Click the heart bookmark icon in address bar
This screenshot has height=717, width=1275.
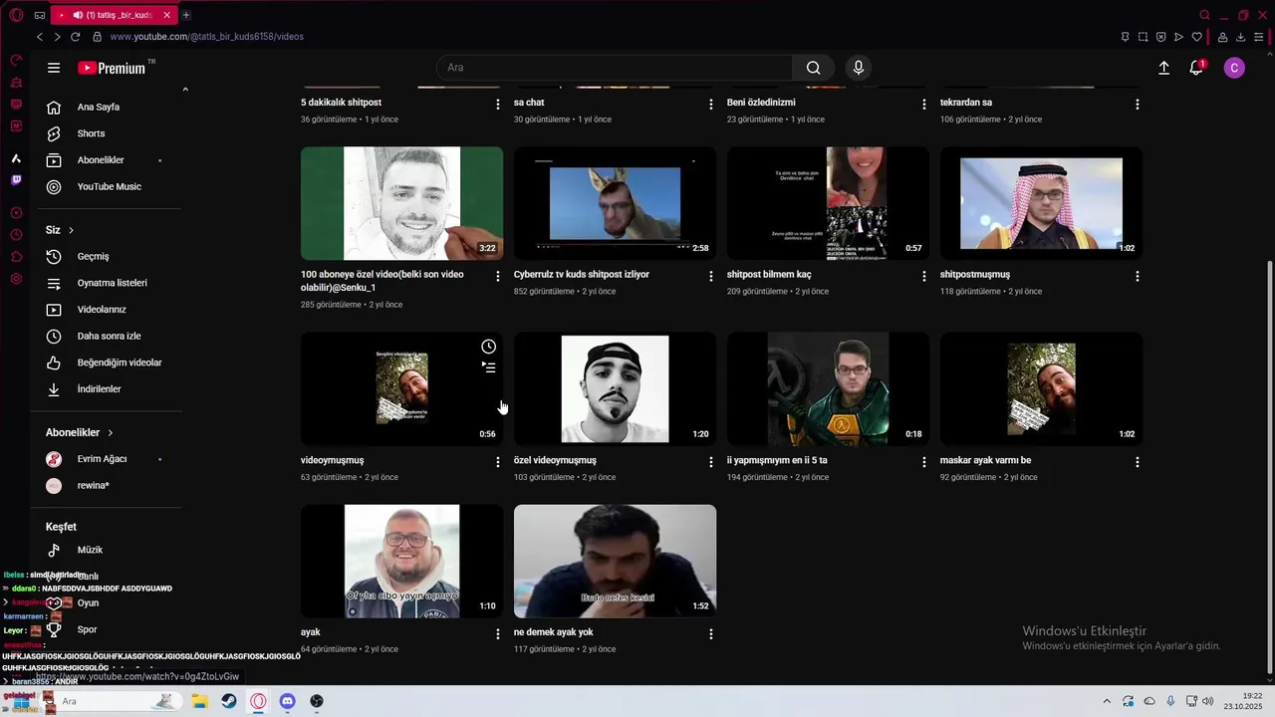pyautogui.click(x=1197, y=37)
